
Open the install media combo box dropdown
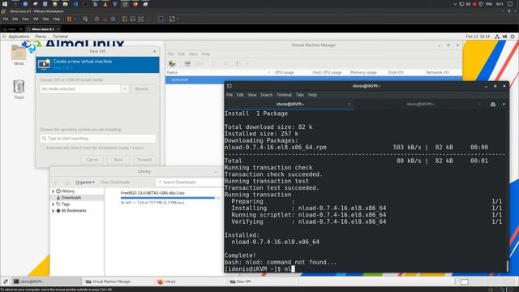point(124,88)
